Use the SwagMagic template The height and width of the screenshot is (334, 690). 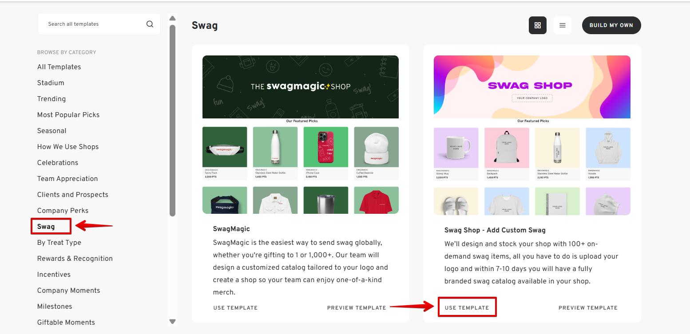[235, 307]
